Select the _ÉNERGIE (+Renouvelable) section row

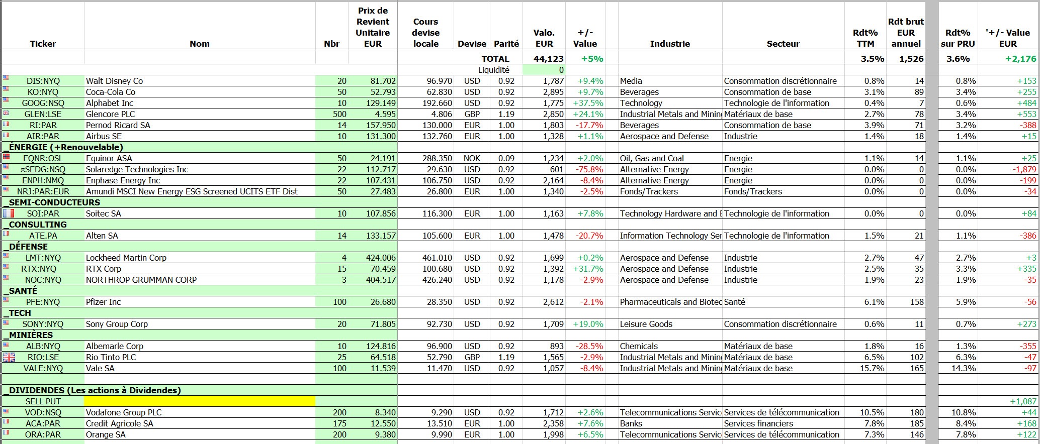[x=200, y=147]
